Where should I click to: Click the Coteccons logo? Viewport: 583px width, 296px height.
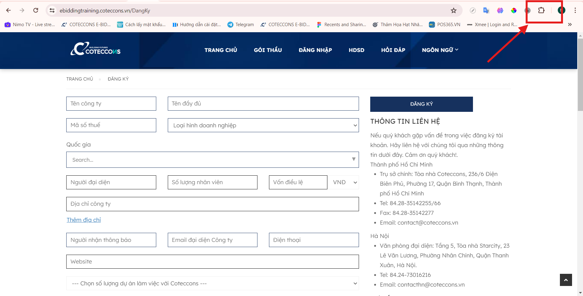click(95, 49)
